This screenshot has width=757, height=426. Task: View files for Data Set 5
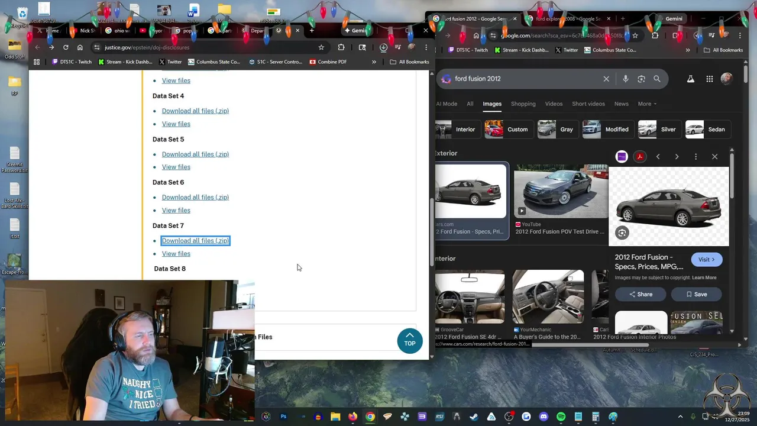(x=176, y=167)
